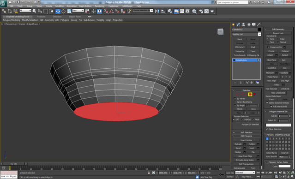Screen dimensions: 295x179
Task: Open the Customize menu
Action: [x=114, y=6]
